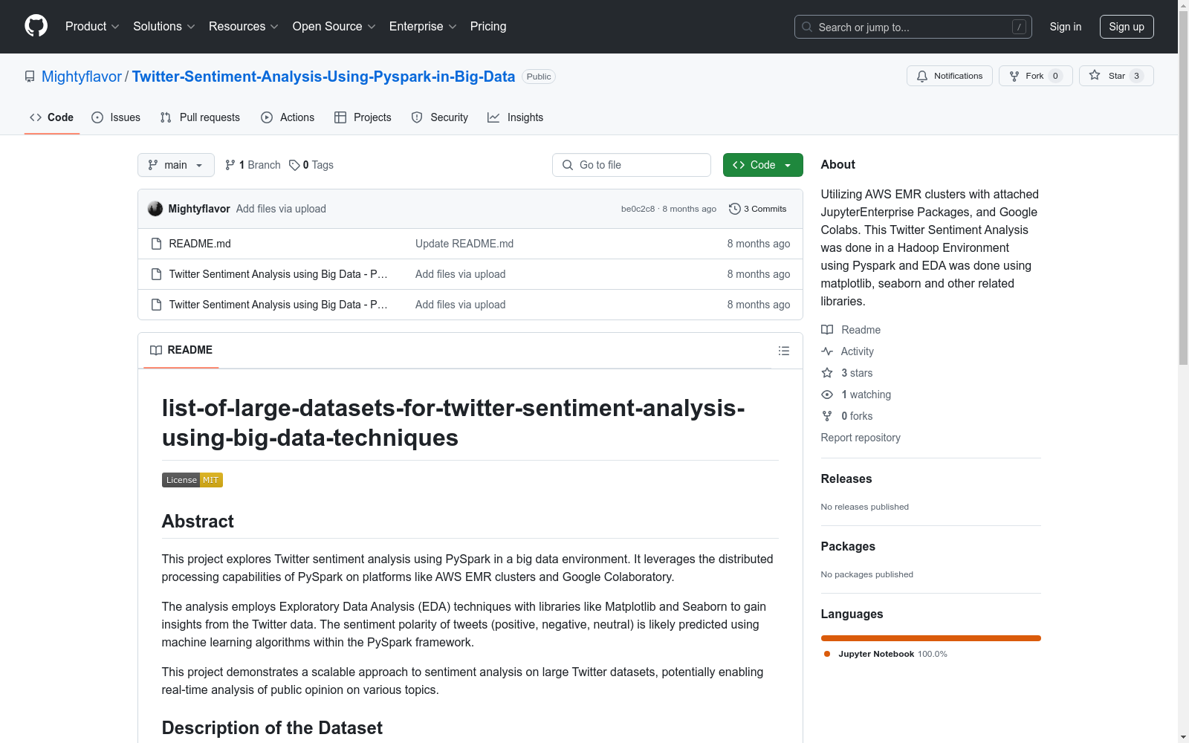Expand the Open Source menu
The image size is (1189, 743).
click(334, 26)
